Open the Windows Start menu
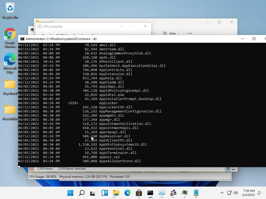The height and width of the screenshot is (199, 266). [x=70, y=193]
